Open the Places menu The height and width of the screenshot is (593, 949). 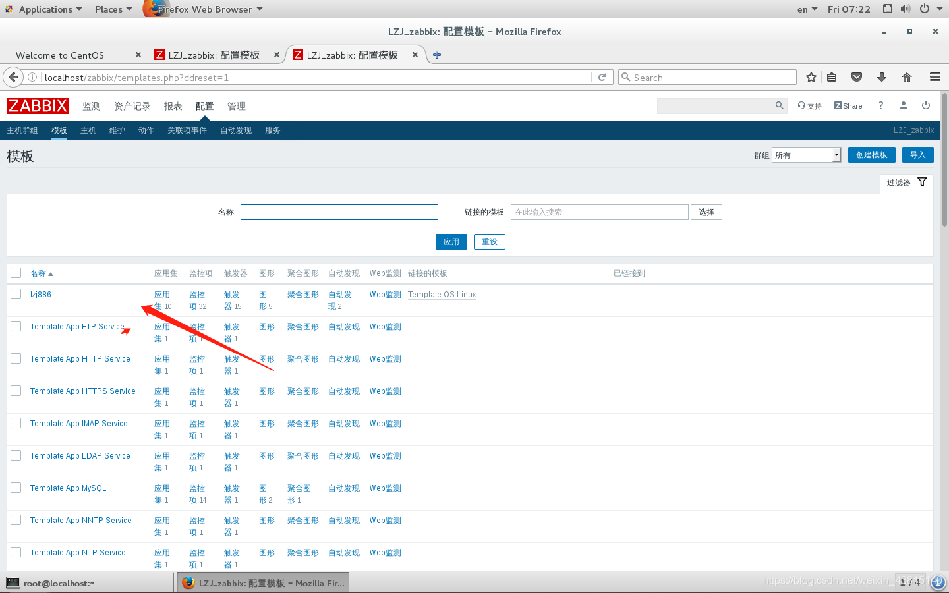(113, 9)
